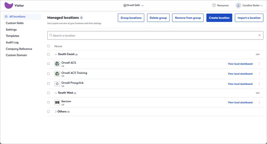Click the purple Visitor logo
The image size is (267, 144).
[9, 5]
